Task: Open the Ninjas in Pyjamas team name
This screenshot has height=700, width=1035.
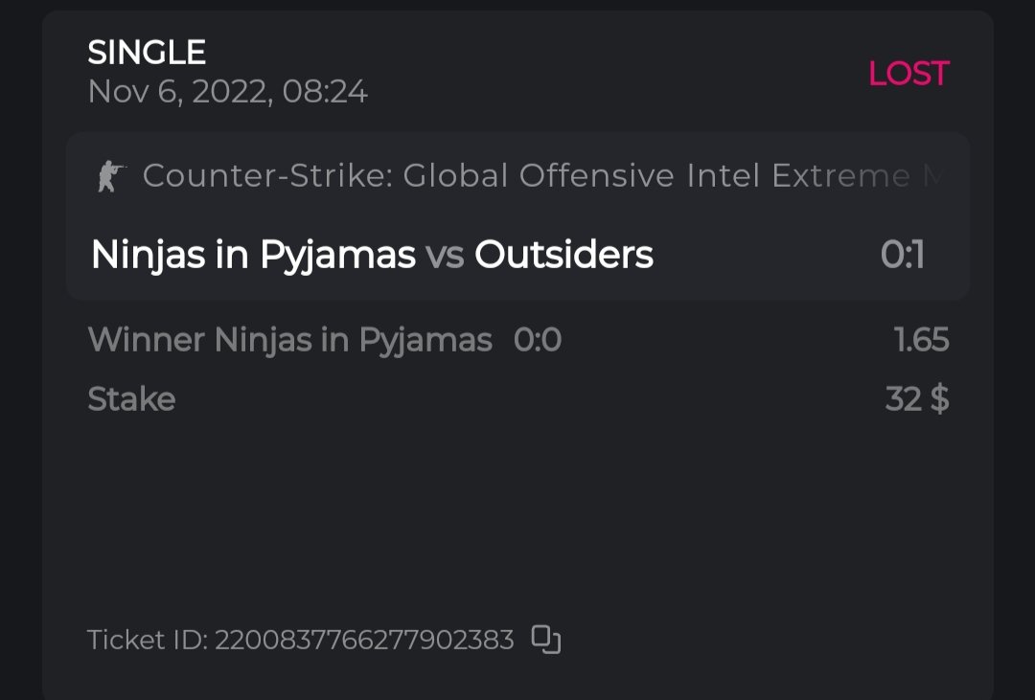Action: [x=253, y=255]
